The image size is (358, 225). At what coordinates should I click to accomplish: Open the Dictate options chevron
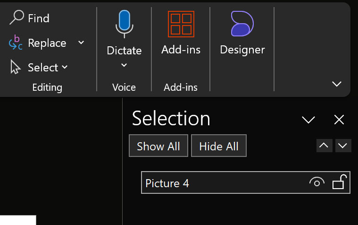(124, 65)
